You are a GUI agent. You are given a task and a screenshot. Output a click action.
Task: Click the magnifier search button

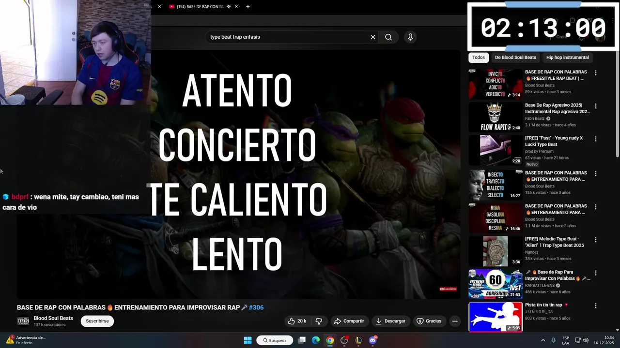tap(388, 37)
